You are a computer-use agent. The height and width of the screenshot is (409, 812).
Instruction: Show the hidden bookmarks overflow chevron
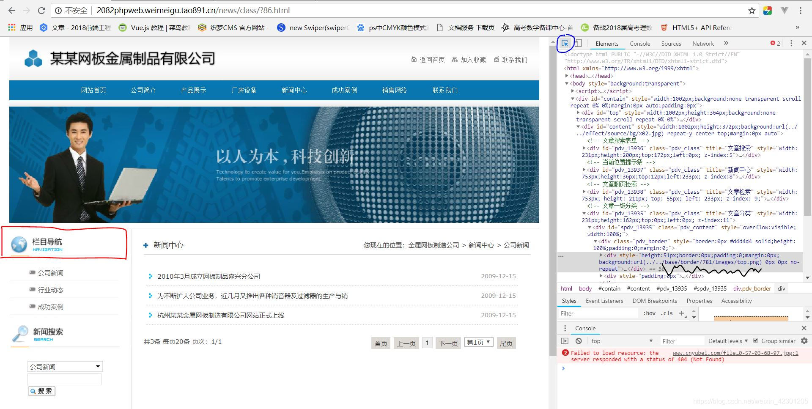tap(797, 27)
